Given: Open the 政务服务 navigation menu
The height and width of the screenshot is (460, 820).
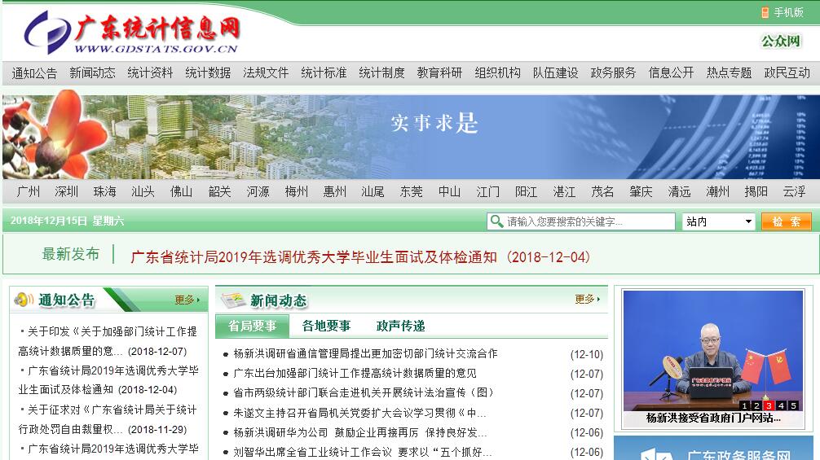Looking at the screenshot, I should [614, 72].
